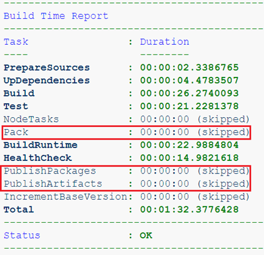Viewport: 264px width, 255px height.
Task: Click the skipped duration in PublishPackages row
Action: coord(195,171)
